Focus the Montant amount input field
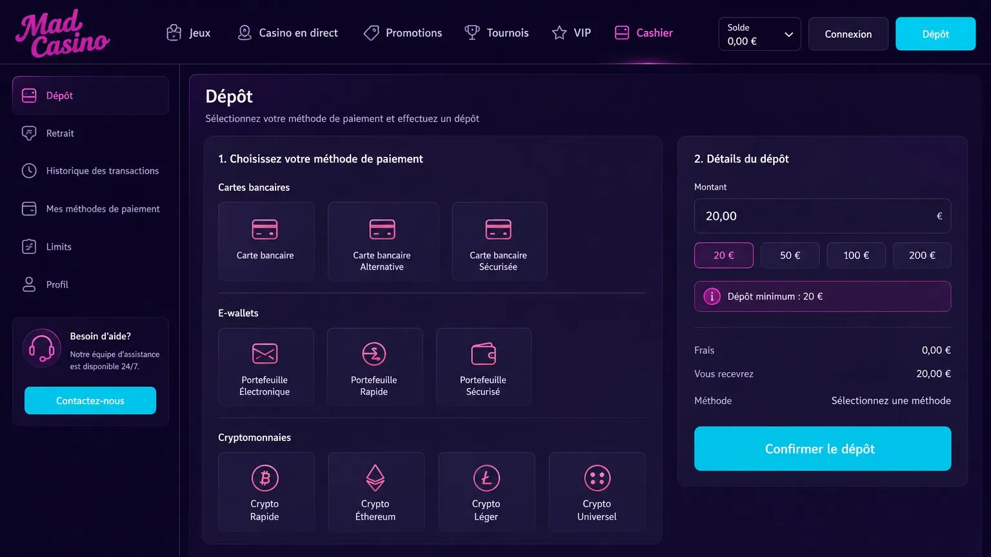This screenshot has height=557, width=991. (x=823, y=216)
